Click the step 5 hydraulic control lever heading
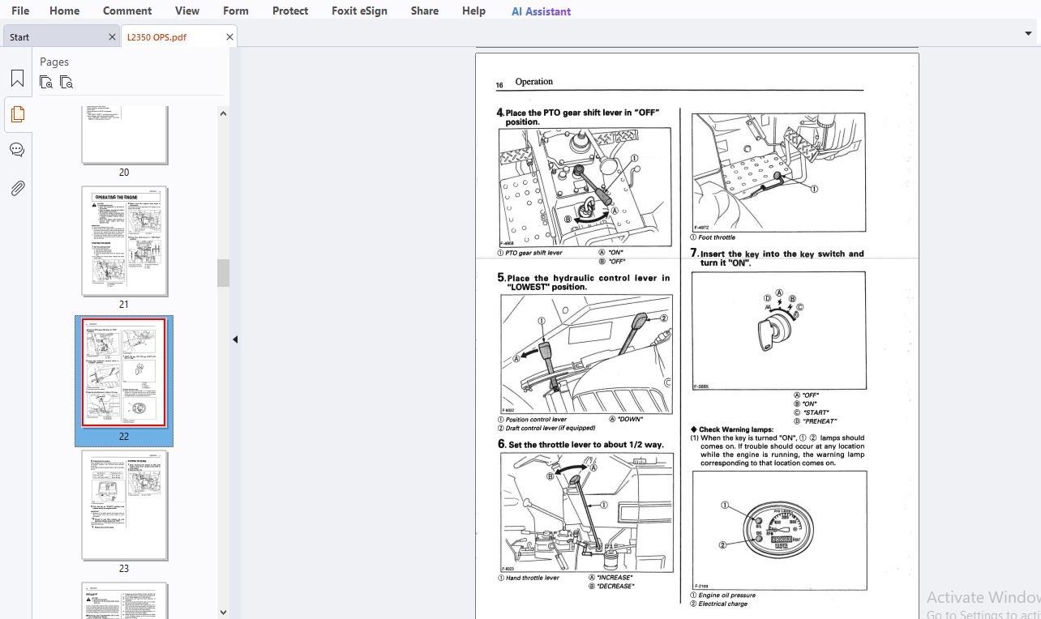The height and width of the screenshot is (619, 1041). click(x=584, y=282)
